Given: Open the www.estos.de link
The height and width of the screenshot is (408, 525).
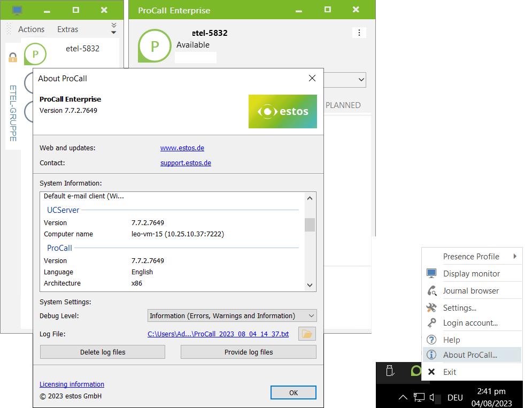Looking at the screenshot, I should [x=182, y=148].
